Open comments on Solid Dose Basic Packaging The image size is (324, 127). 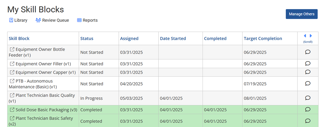click(308, 110)
